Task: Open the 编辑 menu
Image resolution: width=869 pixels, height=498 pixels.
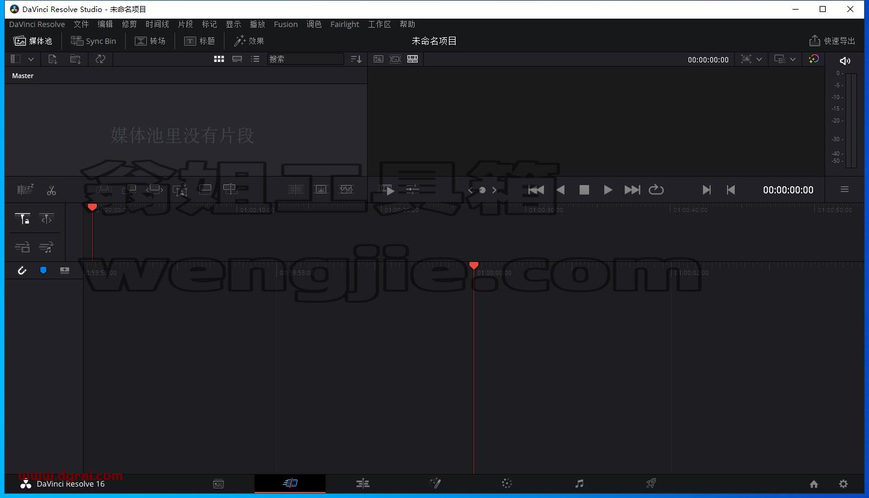Action: pos(105,24)
